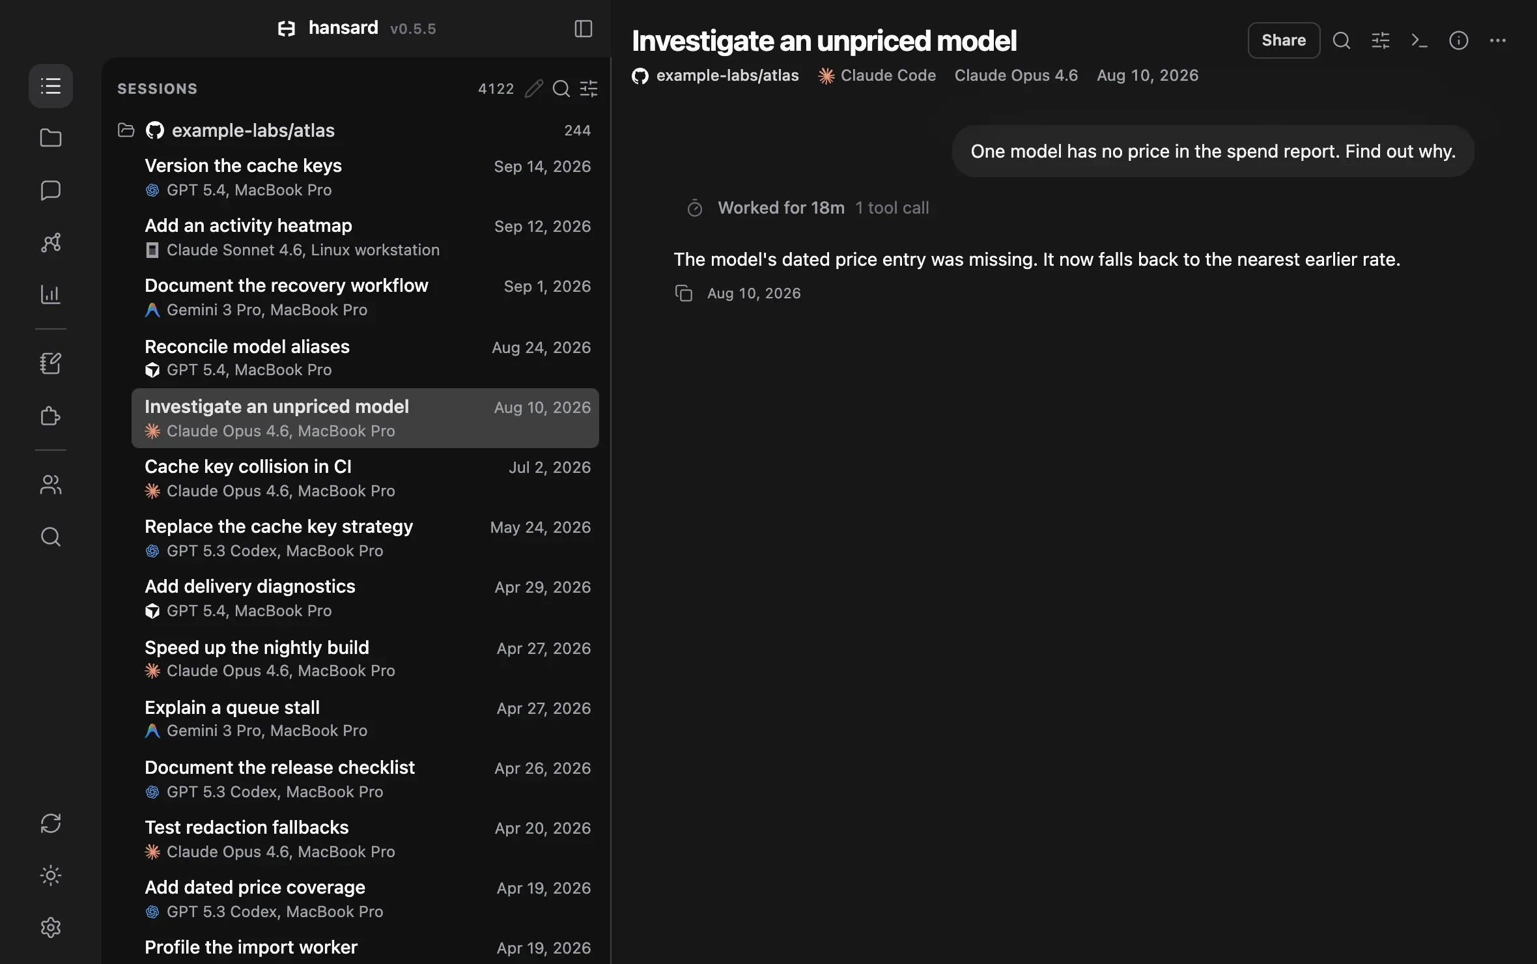Open the Add dated price coverage session
This screenshot has width=1537, height=964.
click(x=365, y=899)
